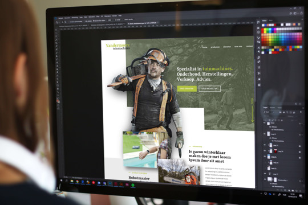Hide the topmost layer via eye icon
The width and height of the screenshot is (308, 205).
click(264, 122)
